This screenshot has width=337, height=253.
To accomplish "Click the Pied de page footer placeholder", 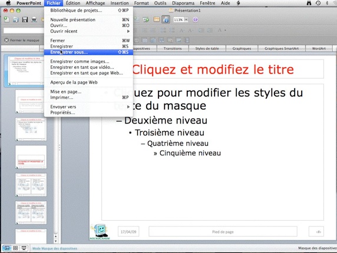I will pyautogui.click(x=223, y=232).
